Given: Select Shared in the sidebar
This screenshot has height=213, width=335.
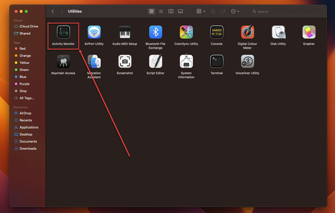Looking at the screenshot, I should pyautogui.click(x=22, y=33).
